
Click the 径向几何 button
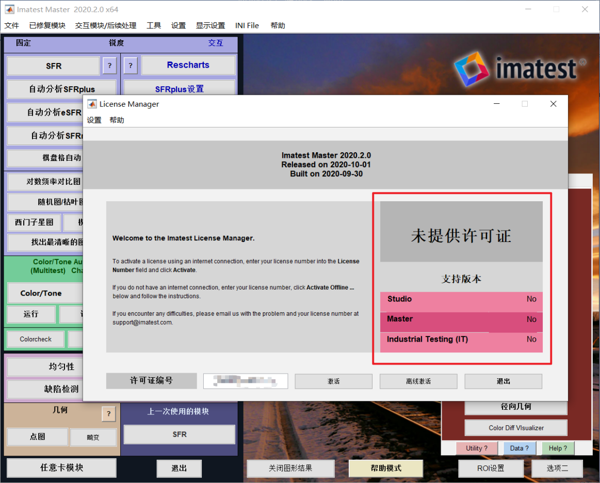click(x=516, y=408)
